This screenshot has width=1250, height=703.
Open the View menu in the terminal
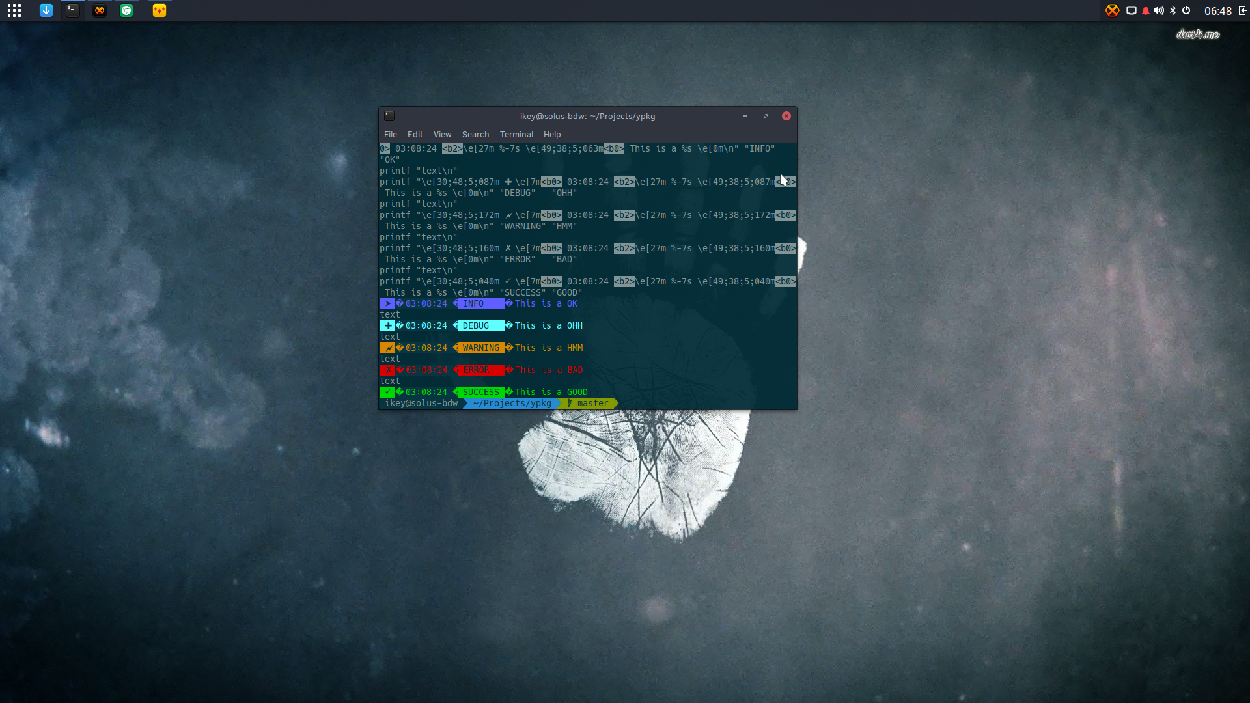[x=443, y=135]
